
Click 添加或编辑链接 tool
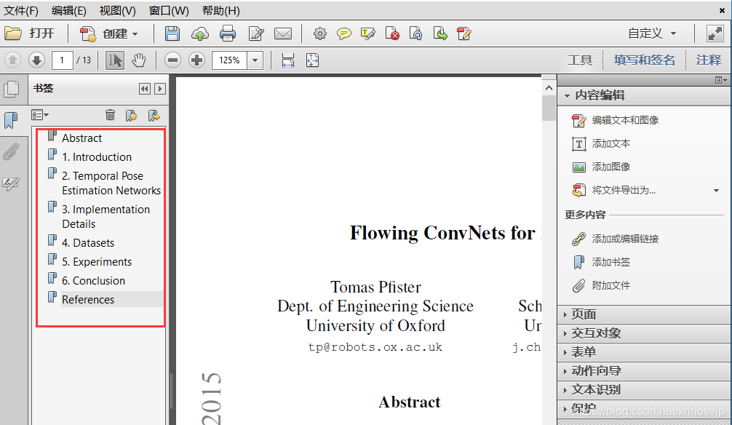(616, 239)
